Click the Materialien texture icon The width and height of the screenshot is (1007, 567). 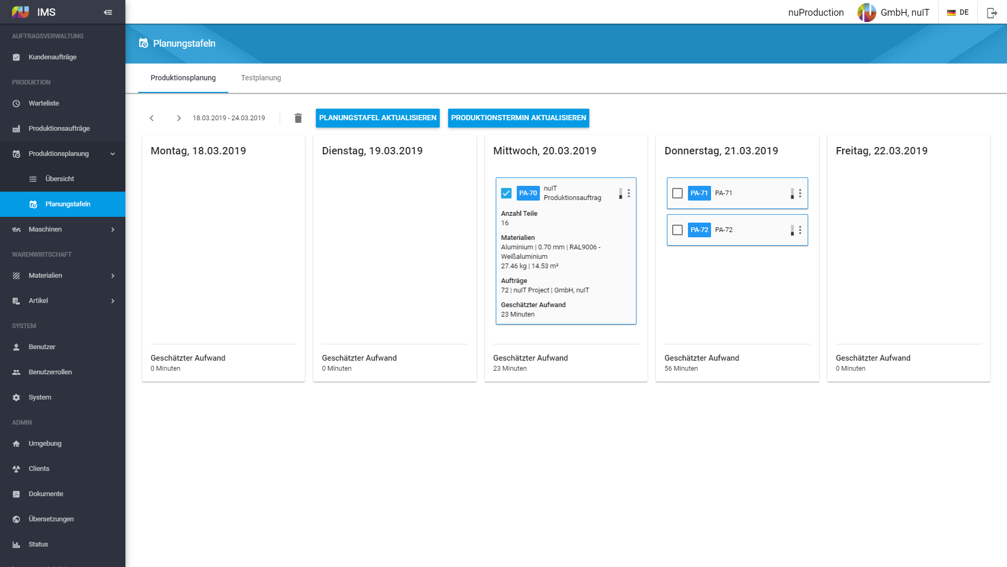[16, 276]
